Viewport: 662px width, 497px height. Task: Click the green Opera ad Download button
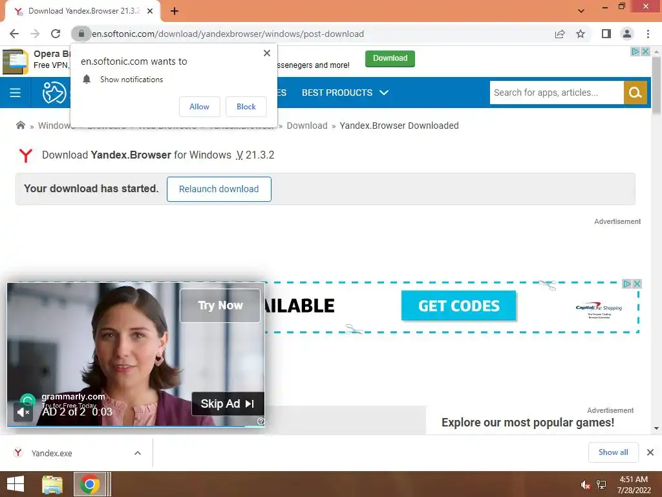coord(390,58)
